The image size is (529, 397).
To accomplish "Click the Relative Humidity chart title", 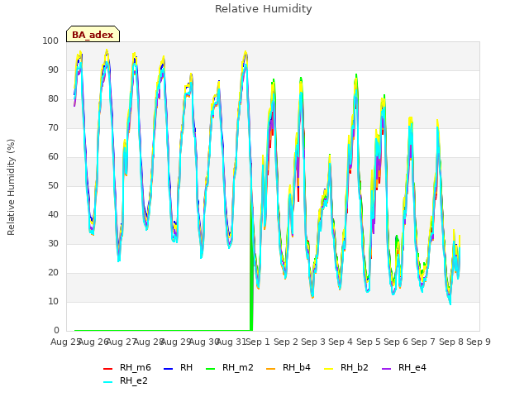I will point(263,9).
